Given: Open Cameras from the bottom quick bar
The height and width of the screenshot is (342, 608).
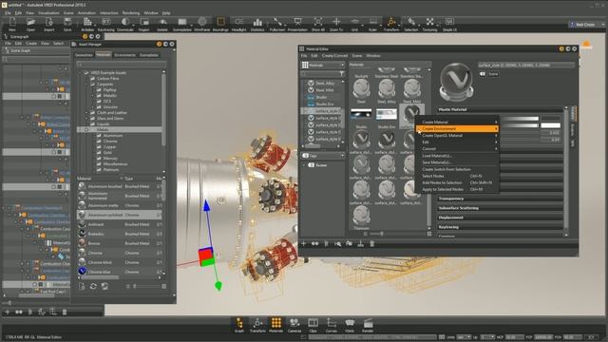Looking at the screenshot, I should (x=294, y=325).
